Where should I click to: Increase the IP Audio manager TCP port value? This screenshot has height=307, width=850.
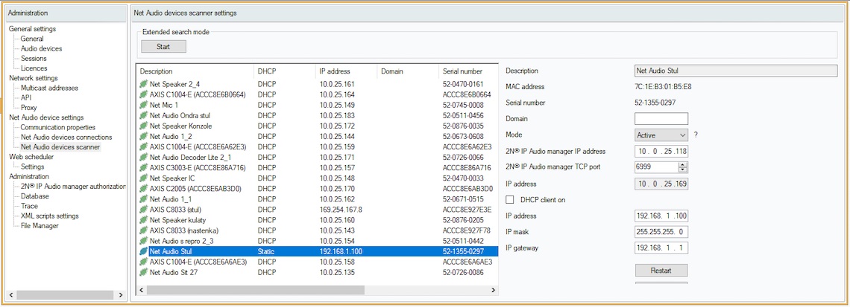[683, 164]
